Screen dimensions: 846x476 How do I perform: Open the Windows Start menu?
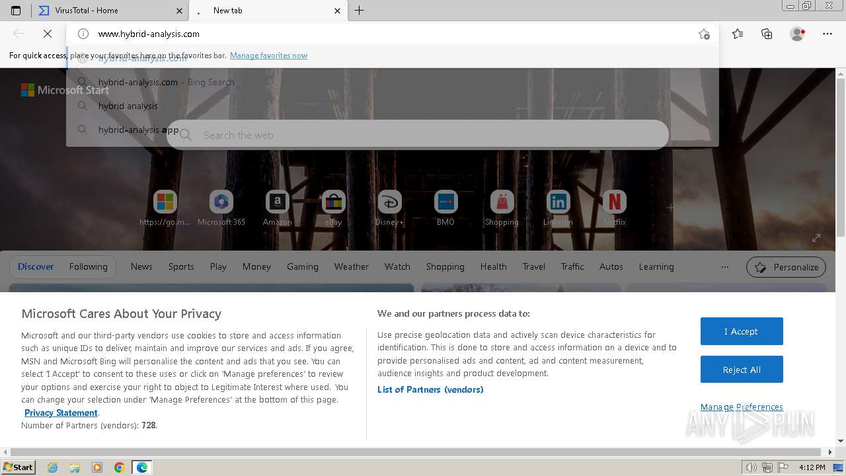(x=18, y=467)
